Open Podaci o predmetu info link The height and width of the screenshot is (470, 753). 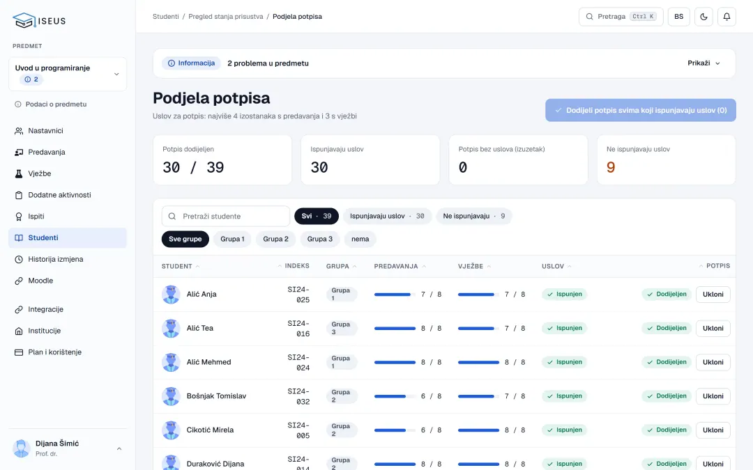[50, 104]
